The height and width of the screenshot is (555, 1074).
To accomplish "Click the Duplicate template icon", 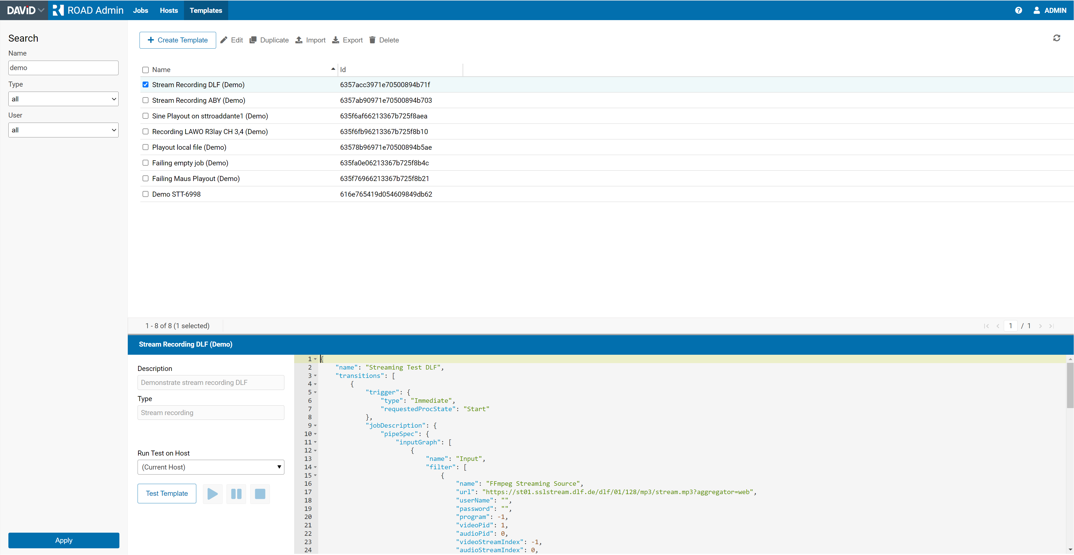I will pos(253,40).
